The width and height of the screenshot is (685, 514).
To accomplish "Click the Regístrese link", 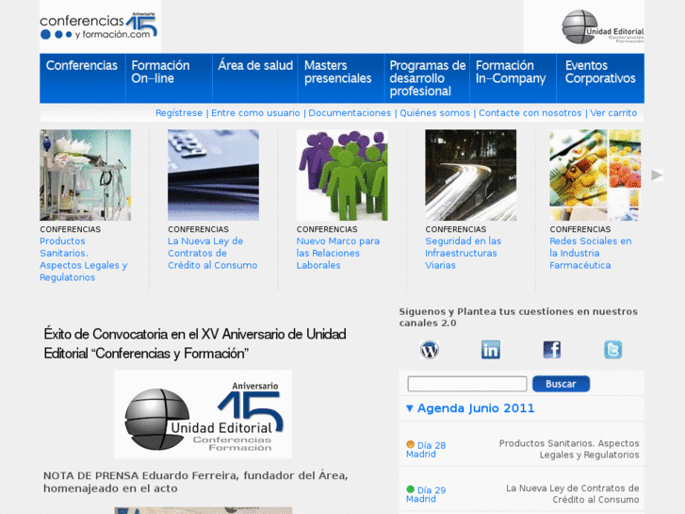I will (179, 113).
